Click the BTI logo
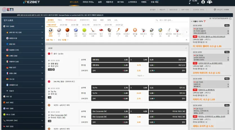 tap(8, 10)
